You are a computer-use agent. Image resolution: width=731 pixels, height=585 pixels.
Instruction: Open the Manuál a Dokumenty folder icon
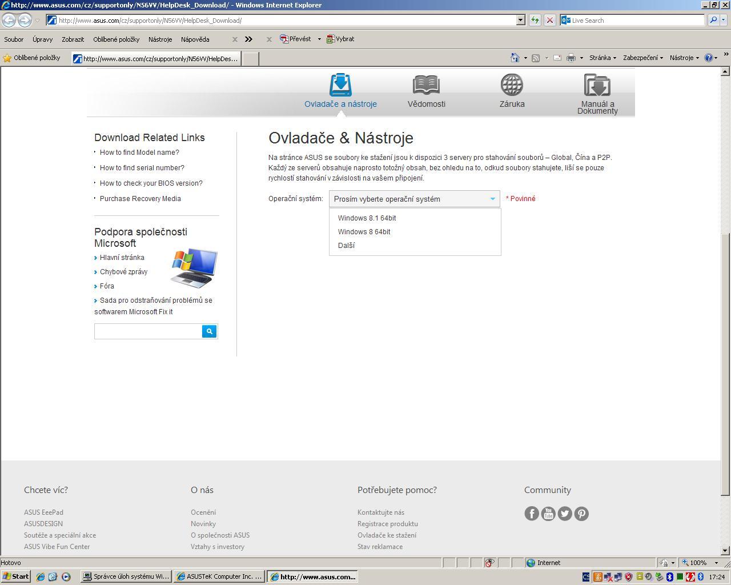(x=597, y=85)
